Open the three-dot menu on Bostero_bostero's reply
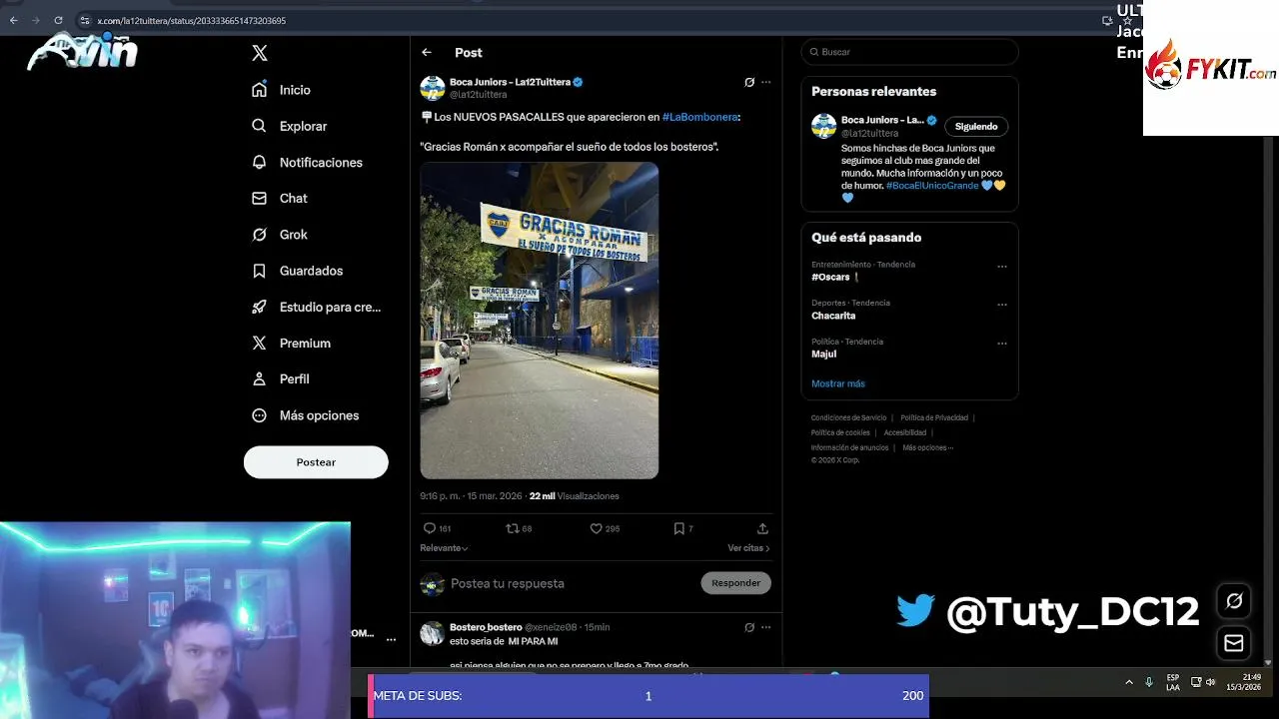Viewport: 1279px width, 719px height. click(766, 627)
